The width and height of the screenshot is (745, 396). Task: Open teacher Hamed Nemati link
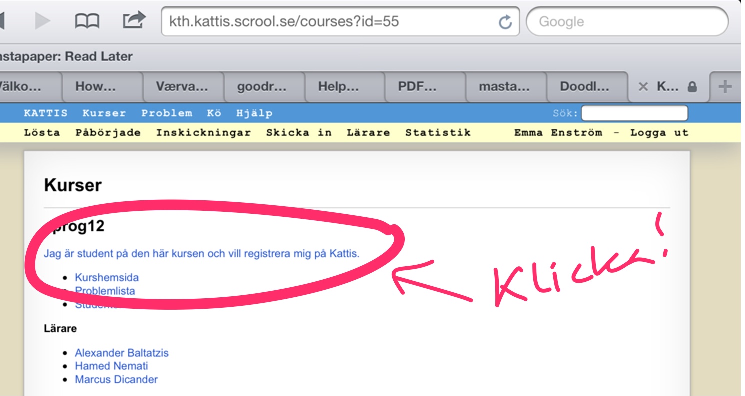[111, 366]
